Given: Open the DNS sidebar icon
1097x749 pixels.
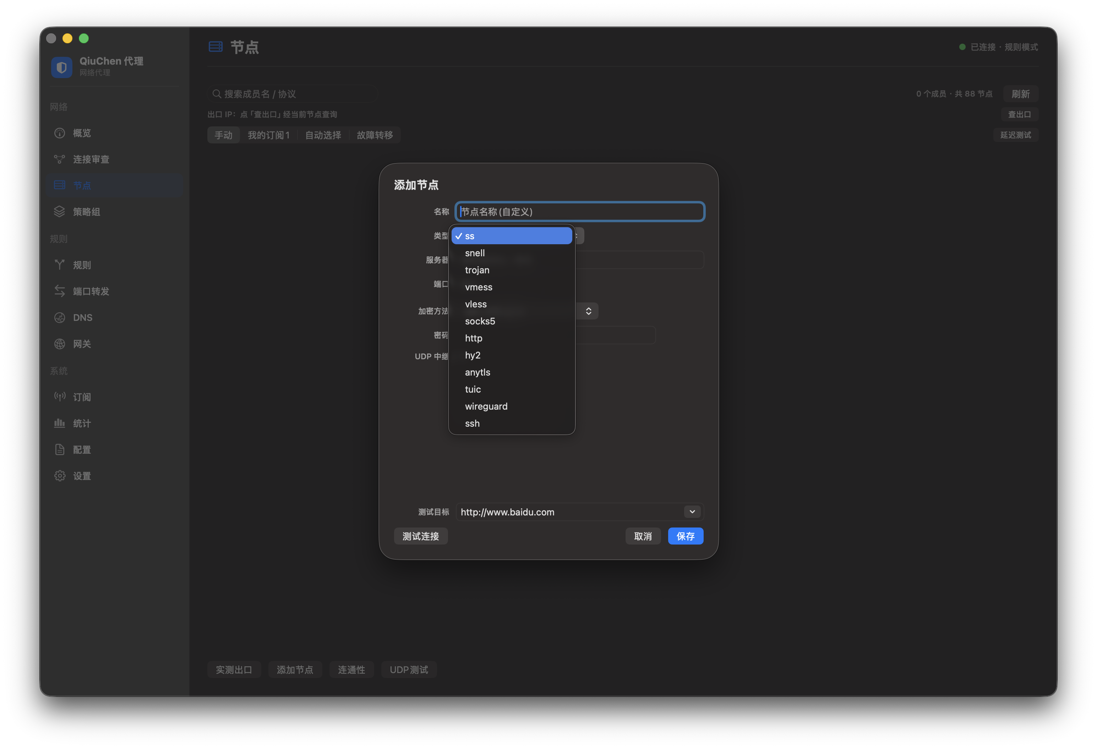Looking at the screenshot, I should coord(60,317).
